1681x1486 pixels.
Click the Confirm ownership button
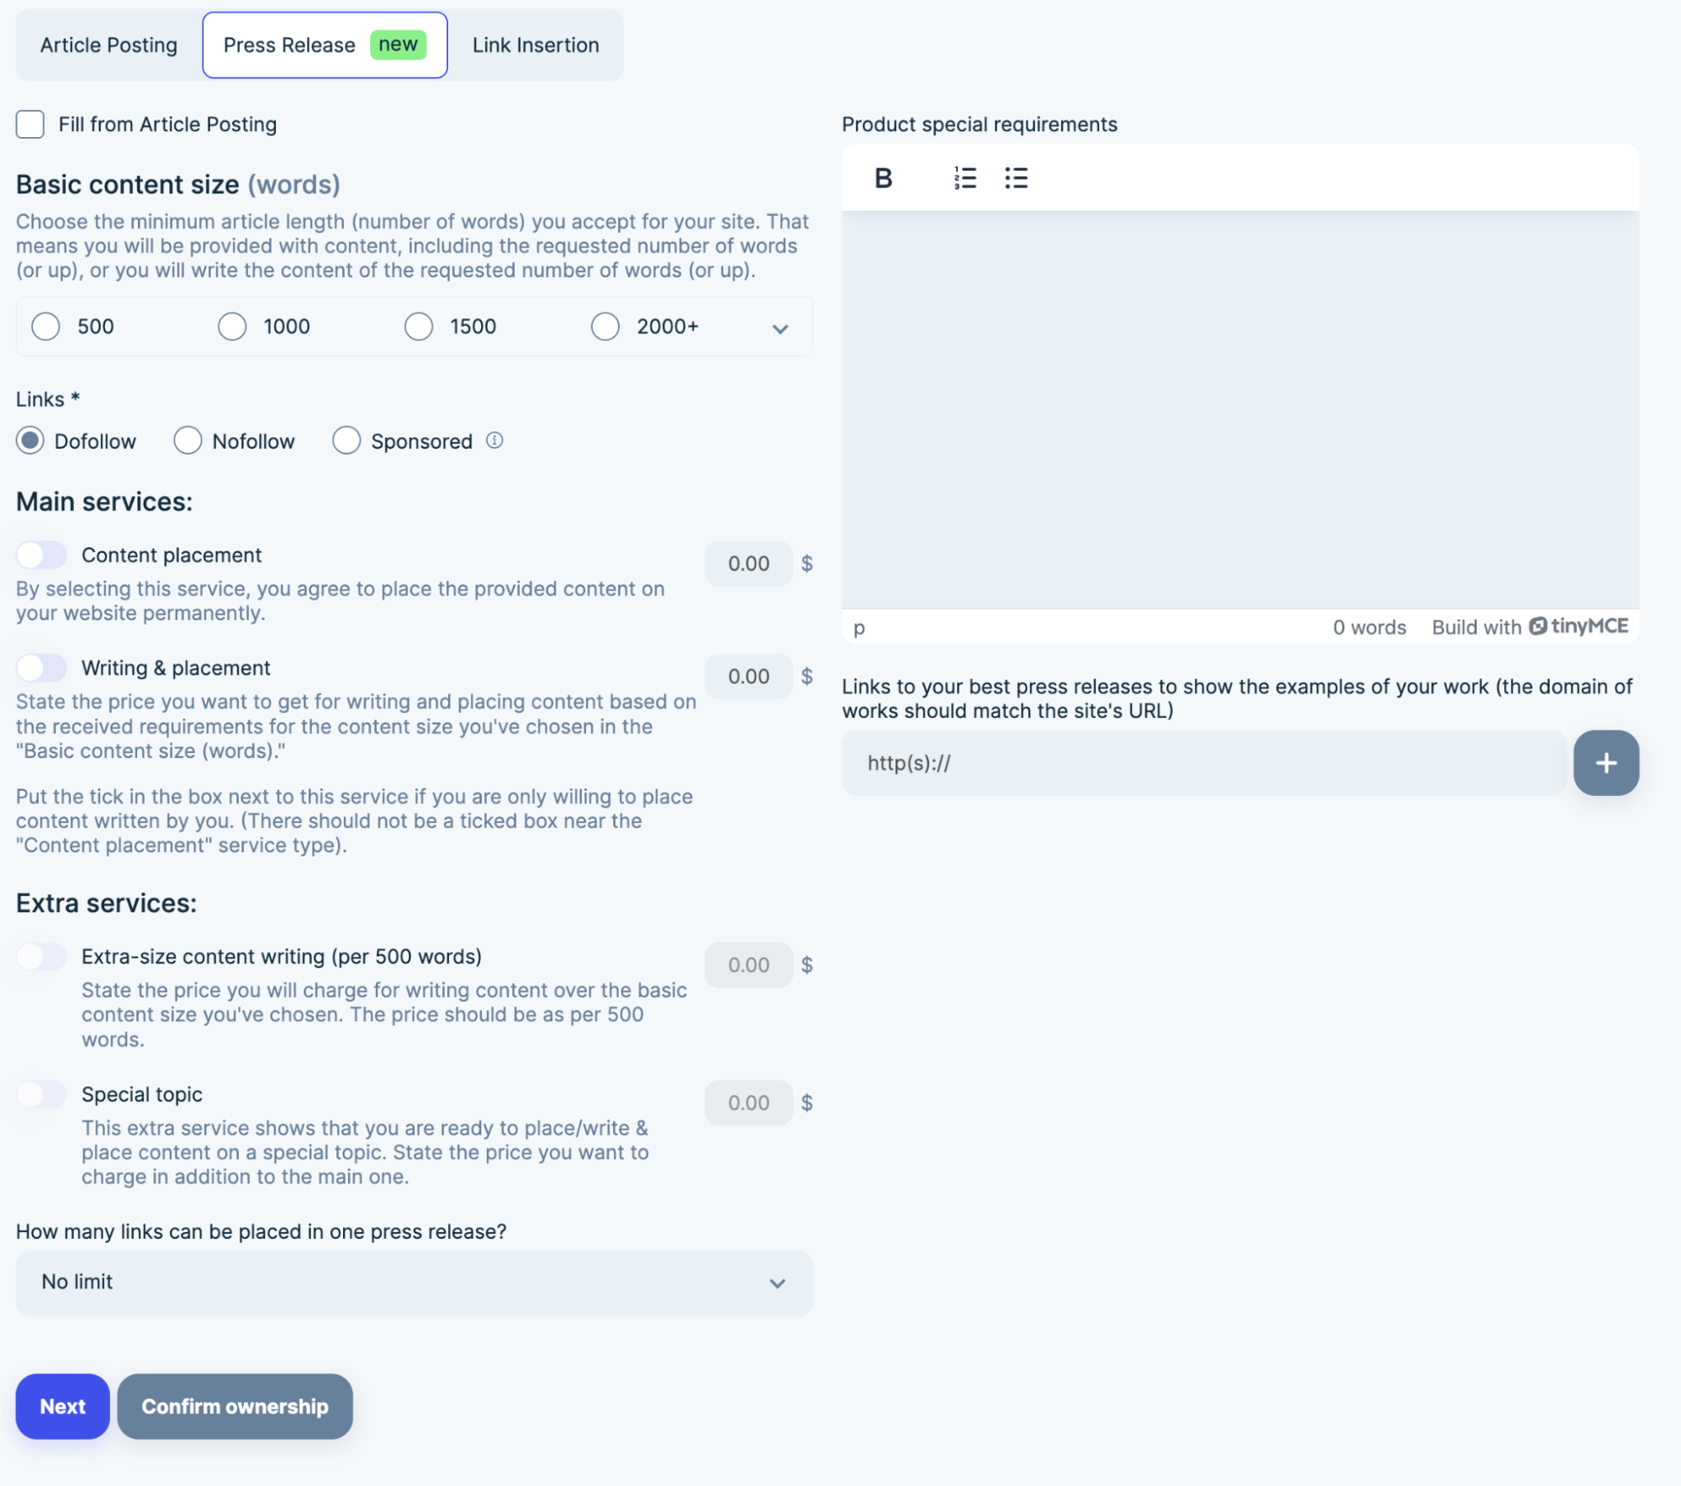(235, 1406)
